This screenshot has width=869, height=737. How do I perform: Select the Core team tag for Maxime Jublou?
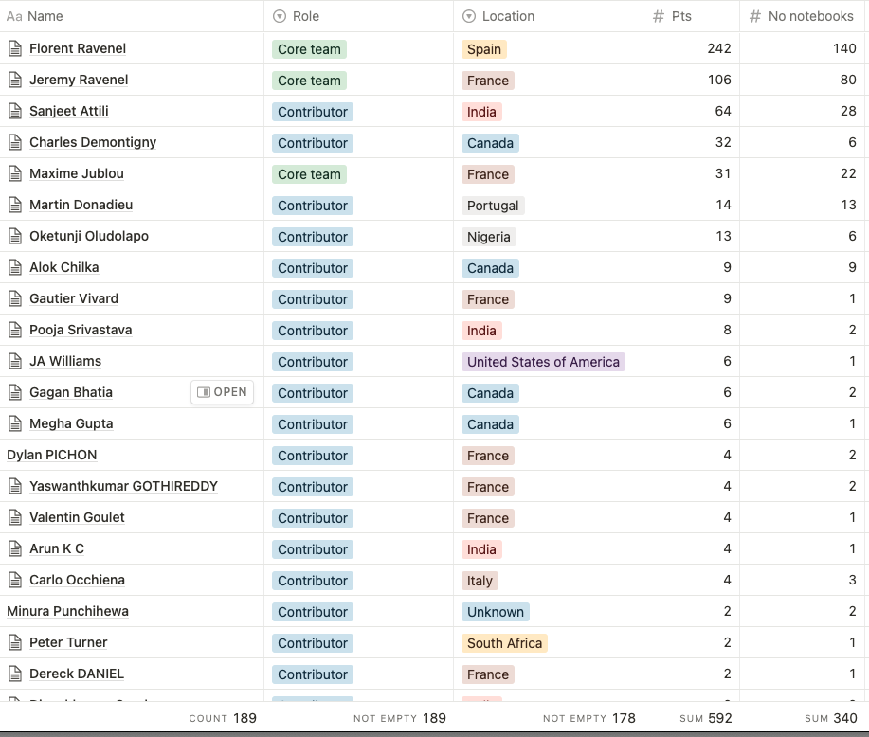(309, 173)
